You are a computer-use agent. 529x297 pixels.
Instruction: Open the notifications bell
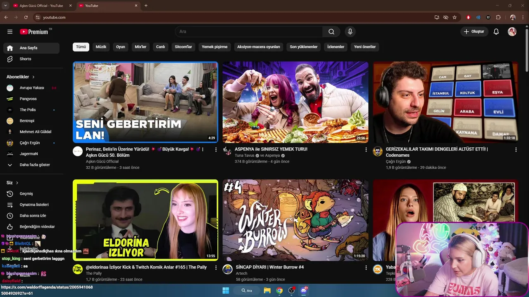[x=496, y=32]
